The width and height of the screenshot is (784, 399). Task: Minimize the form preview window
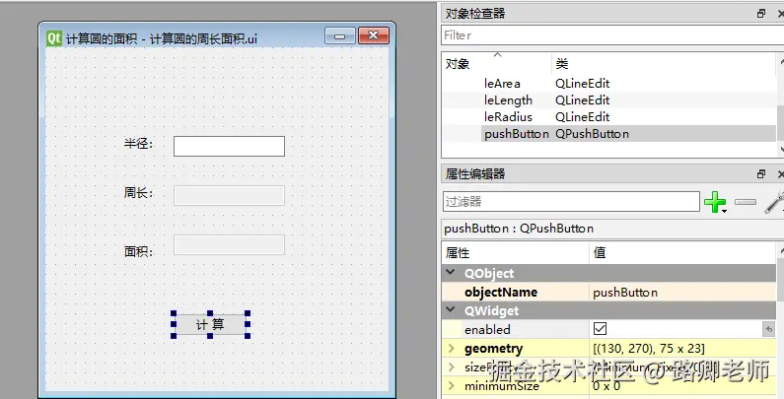[x=340, y=35]
